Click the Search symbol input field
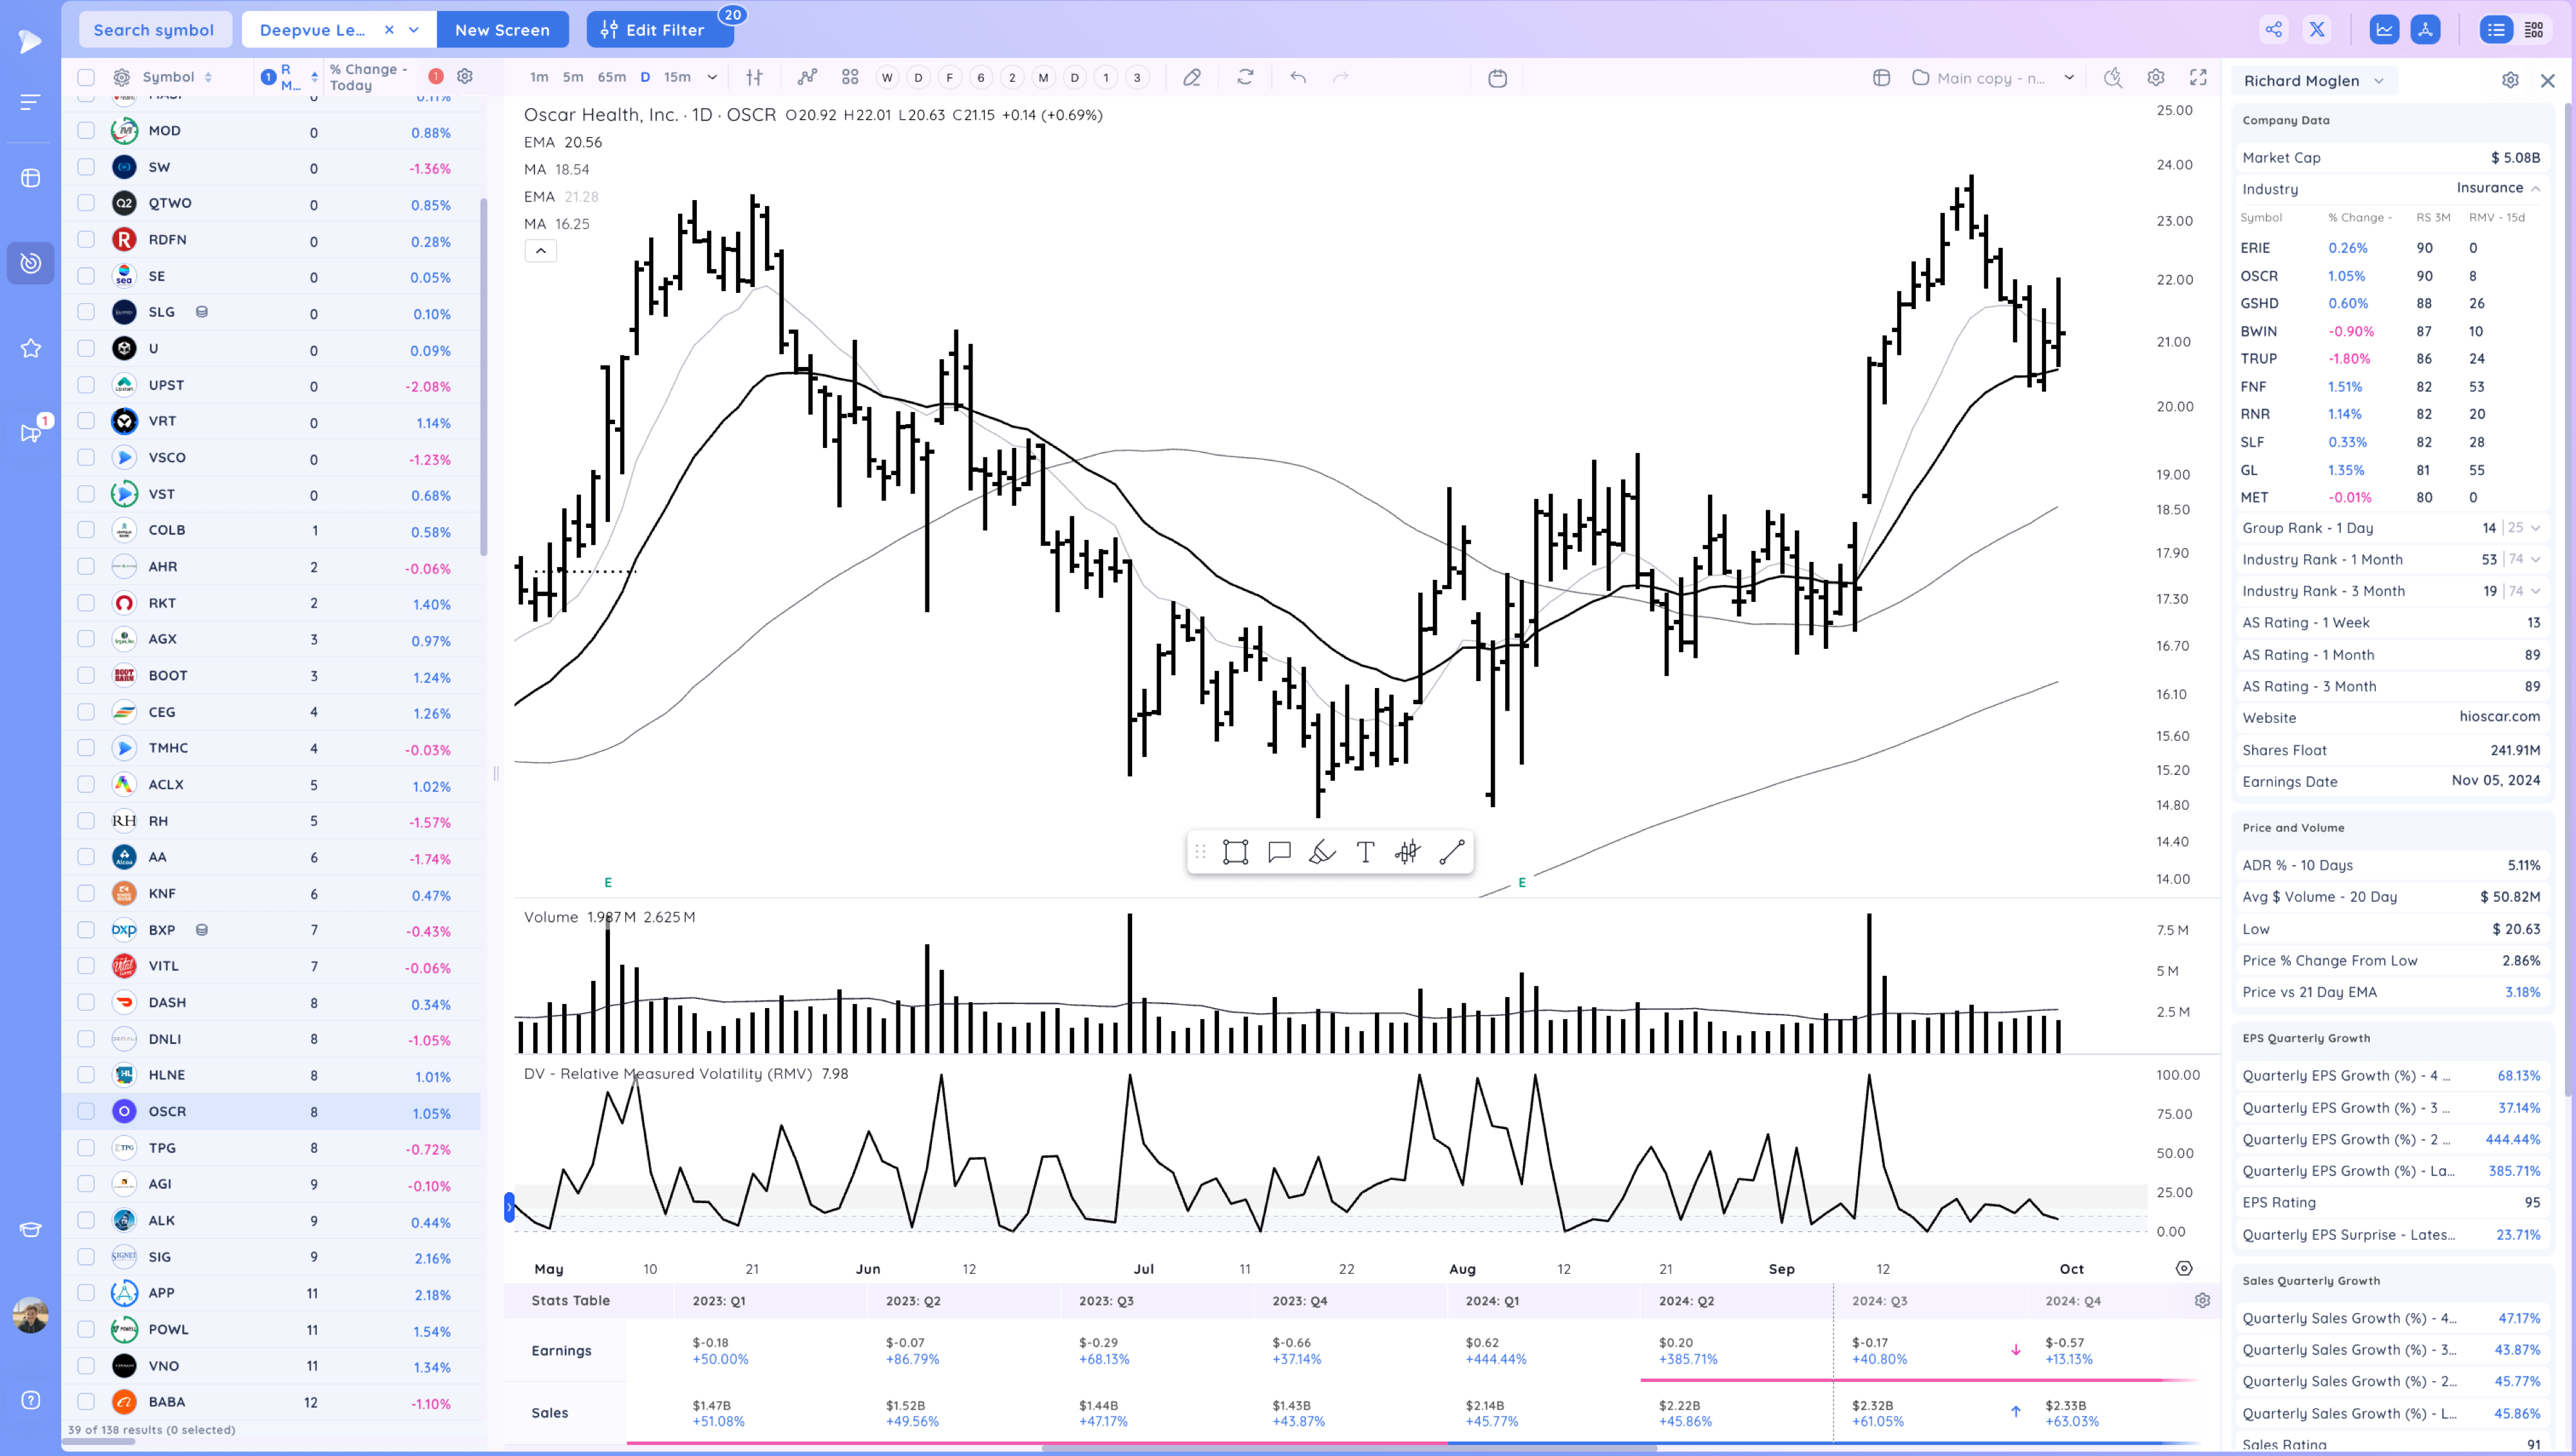The image size is (2576, 1456). pos(154,30)
